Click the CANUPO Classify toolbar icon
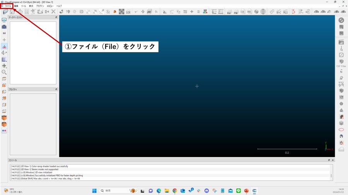Screen dimensions: 348x195 coord(221,12)
